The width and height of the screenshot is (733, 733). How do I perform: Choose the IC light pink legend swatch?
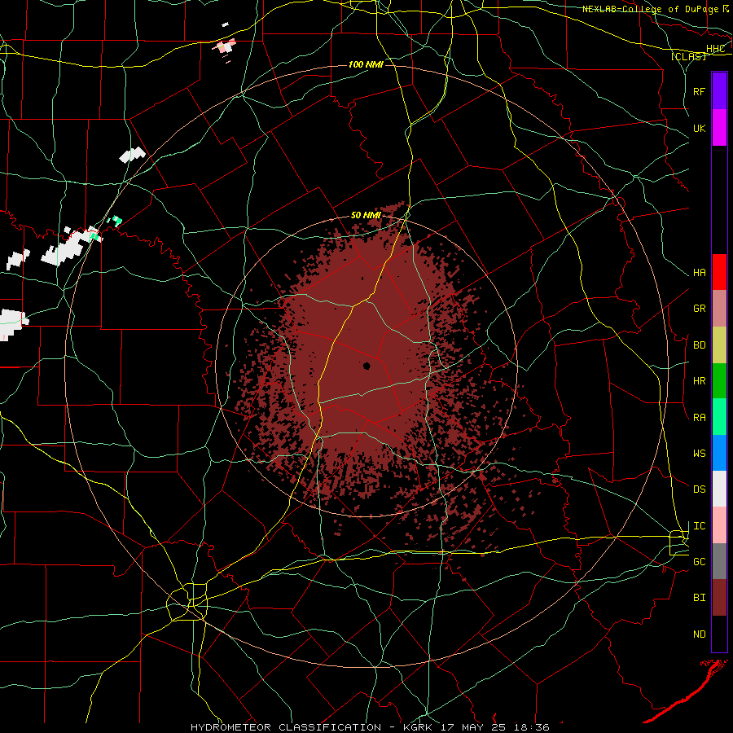pos(719,525)
